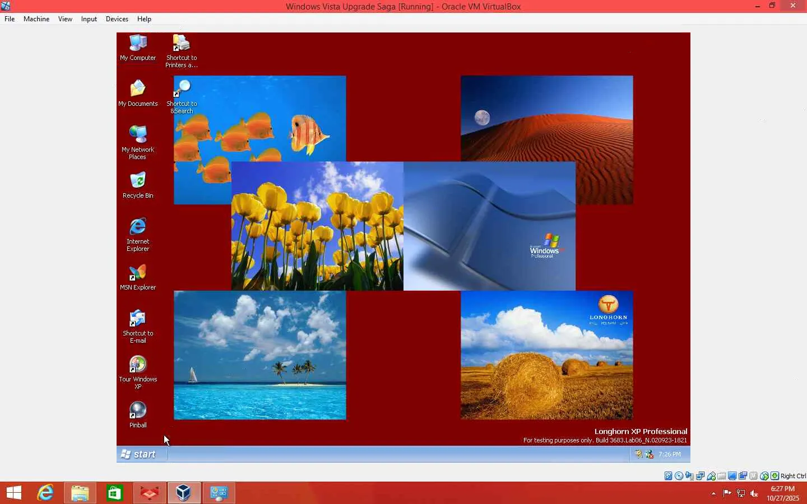
Task: Open the host Windows Start button
Action: [14, 493]
